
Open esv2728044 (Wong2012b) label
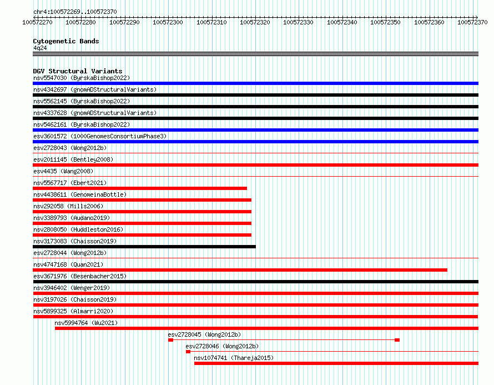pos(70,253)
